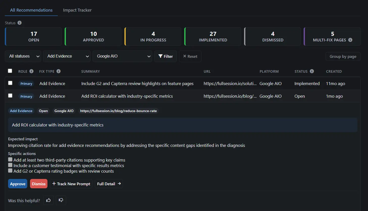
Task: Click the '1mo ago' created cell
Action: [x=334, y=96]
